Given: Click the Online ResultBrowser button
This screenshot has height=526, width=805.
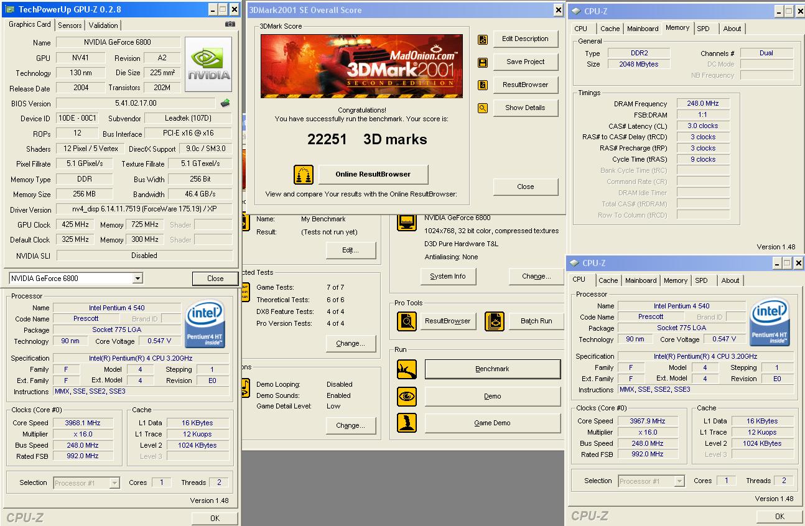Looking at the screenshot, I should coord(373,174).
